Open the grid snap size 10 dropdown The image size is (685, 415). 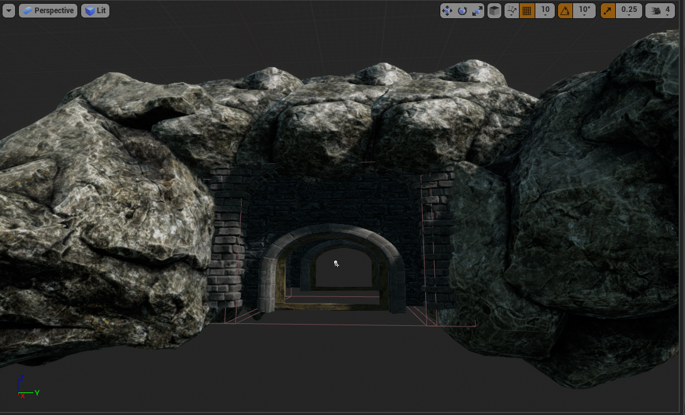545,11
